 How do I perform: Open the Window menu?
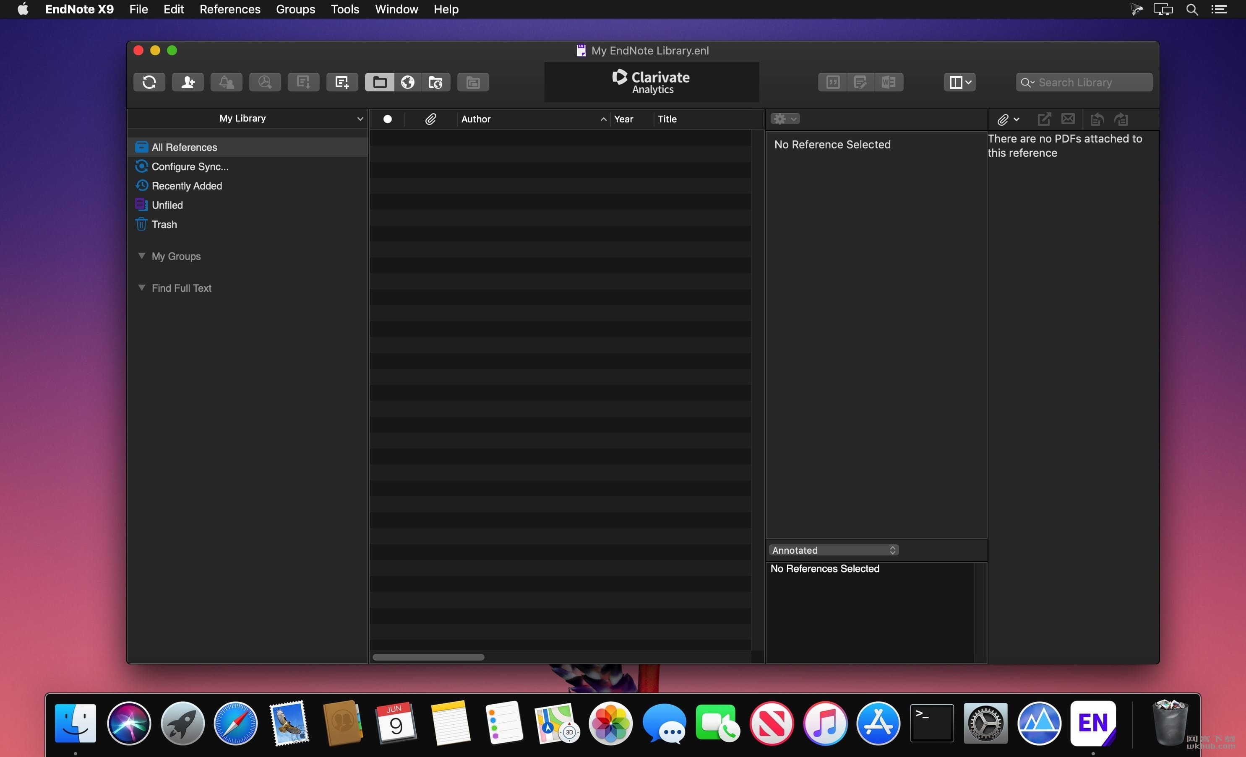coord(396,9)
